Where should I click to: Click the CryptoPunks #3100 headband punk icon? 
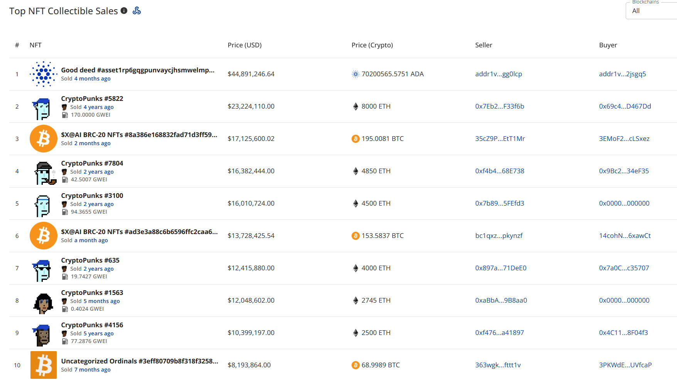(42, 206)
